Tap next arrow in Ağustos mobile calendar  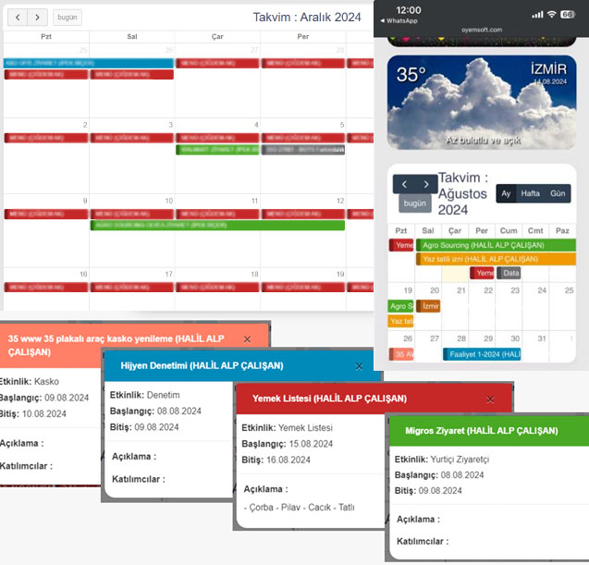425,184
